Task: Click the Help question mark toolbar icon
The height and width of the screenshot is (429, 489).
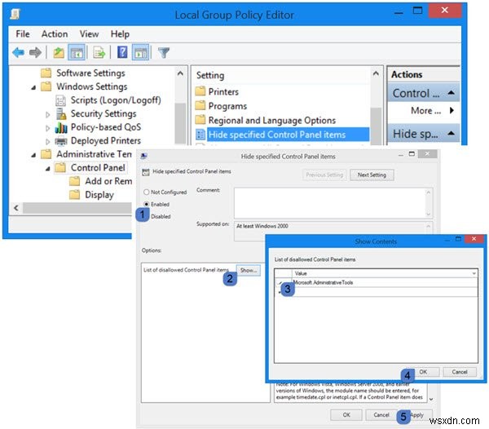Action: click(x=122, y=52)
